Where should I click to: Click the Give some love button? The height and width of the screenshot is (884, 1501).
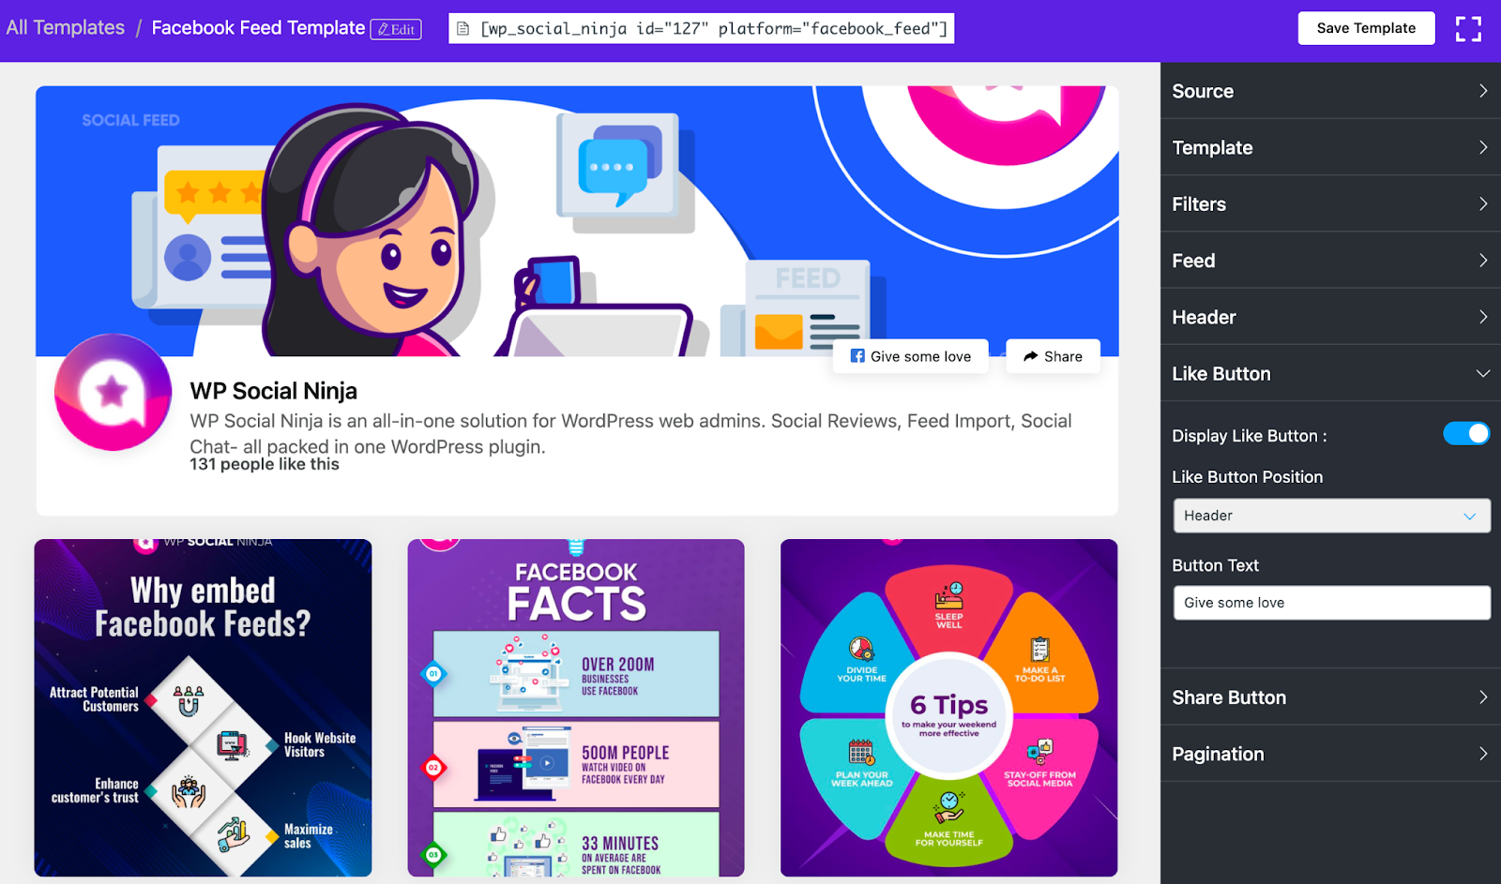point(911,356)
